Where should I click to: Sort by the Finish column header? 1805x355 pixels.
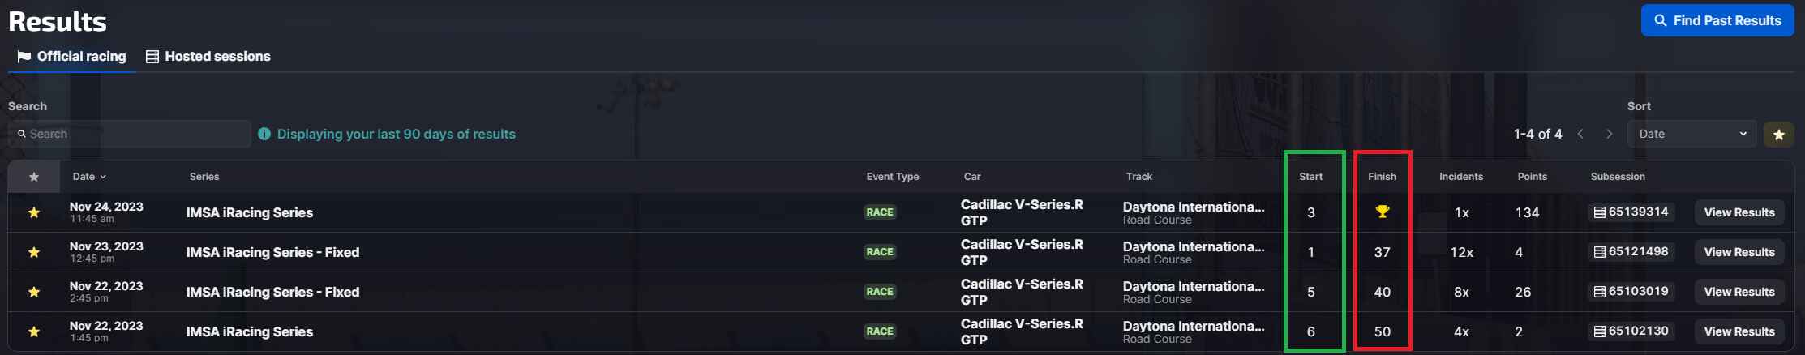1383,177
